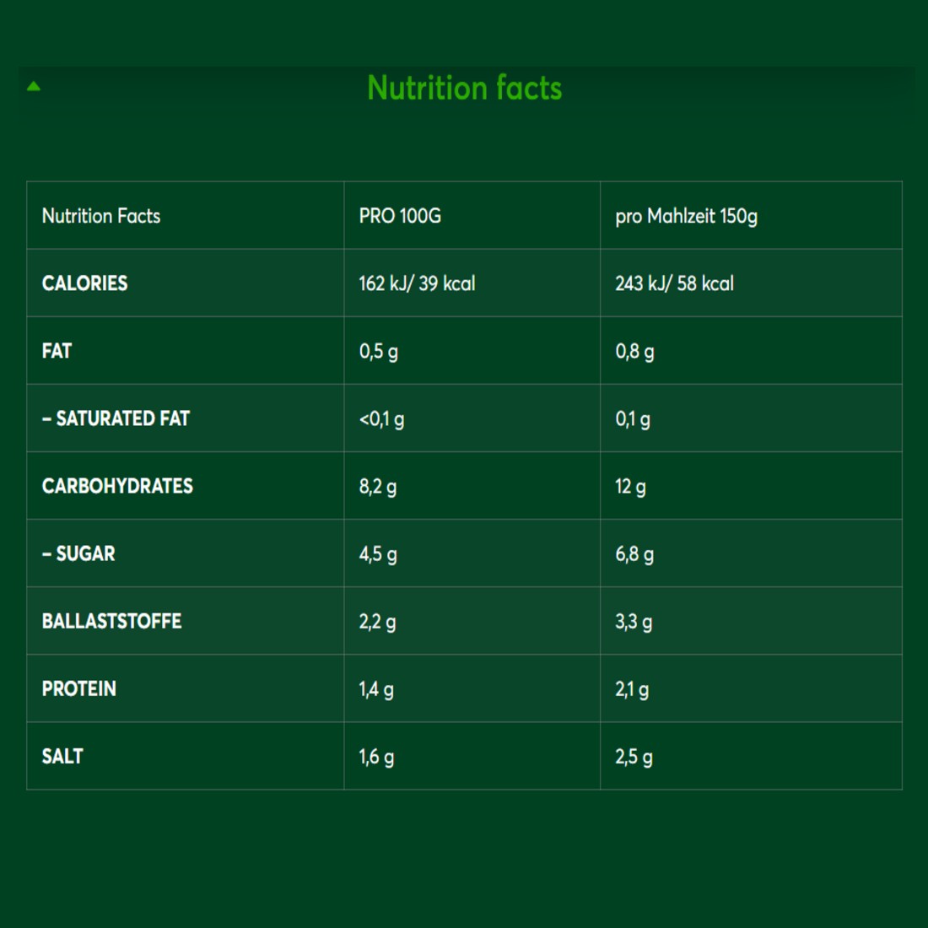This screenshot has height=928, width=928.
Task: Select the 8,2 g carbohydrates value
Action: (x=378, y=487)
